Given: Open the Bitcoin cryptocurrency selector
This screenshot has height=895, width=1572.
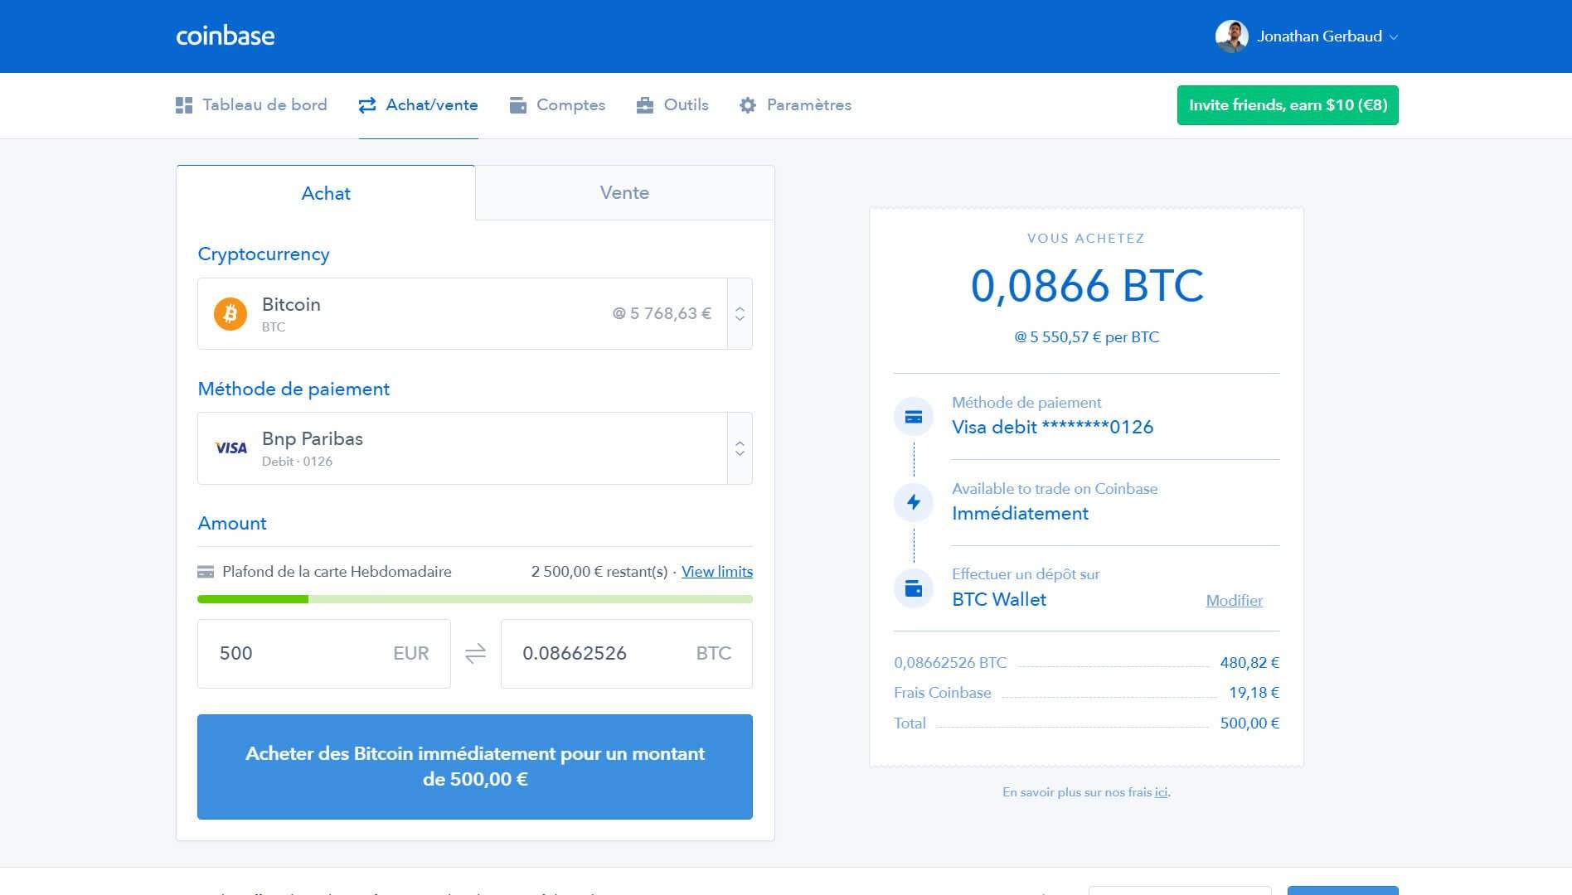Looking at the screenshot, I should 475,313.
